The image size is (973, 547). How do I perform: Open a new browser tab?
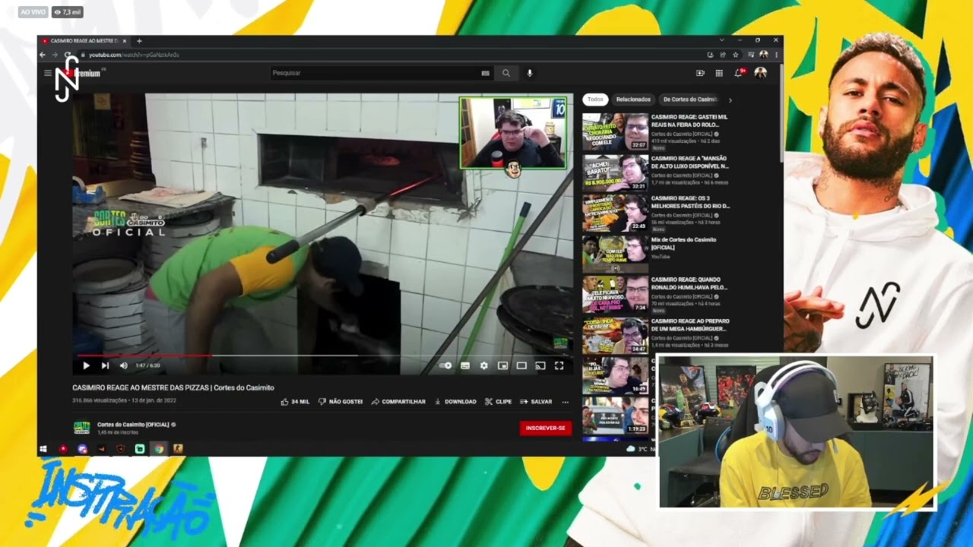[139, 41]
